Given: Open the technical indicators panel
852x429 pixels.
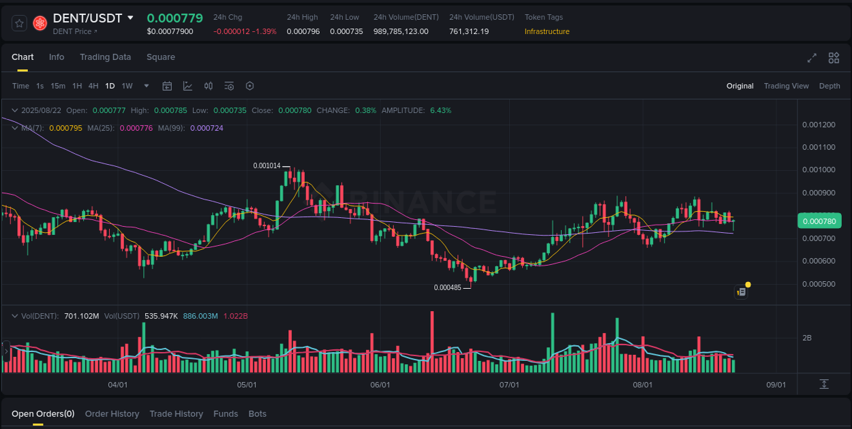Looking at the screenshot, I should click(x=187, y=86).
